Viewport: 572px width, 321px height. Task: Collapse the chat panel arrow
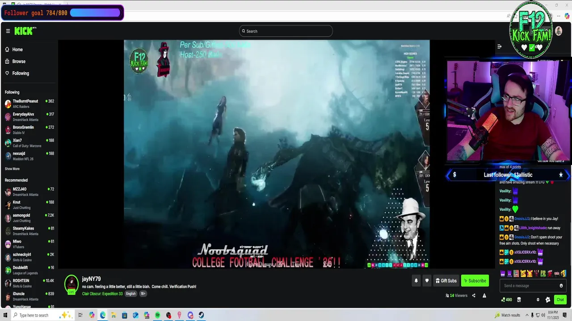coord(499,46)
